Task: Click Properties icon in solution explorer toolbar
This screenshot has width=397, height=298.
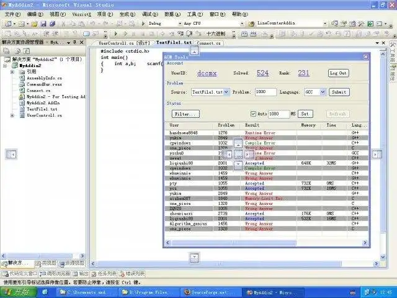Action: point(6,51)
